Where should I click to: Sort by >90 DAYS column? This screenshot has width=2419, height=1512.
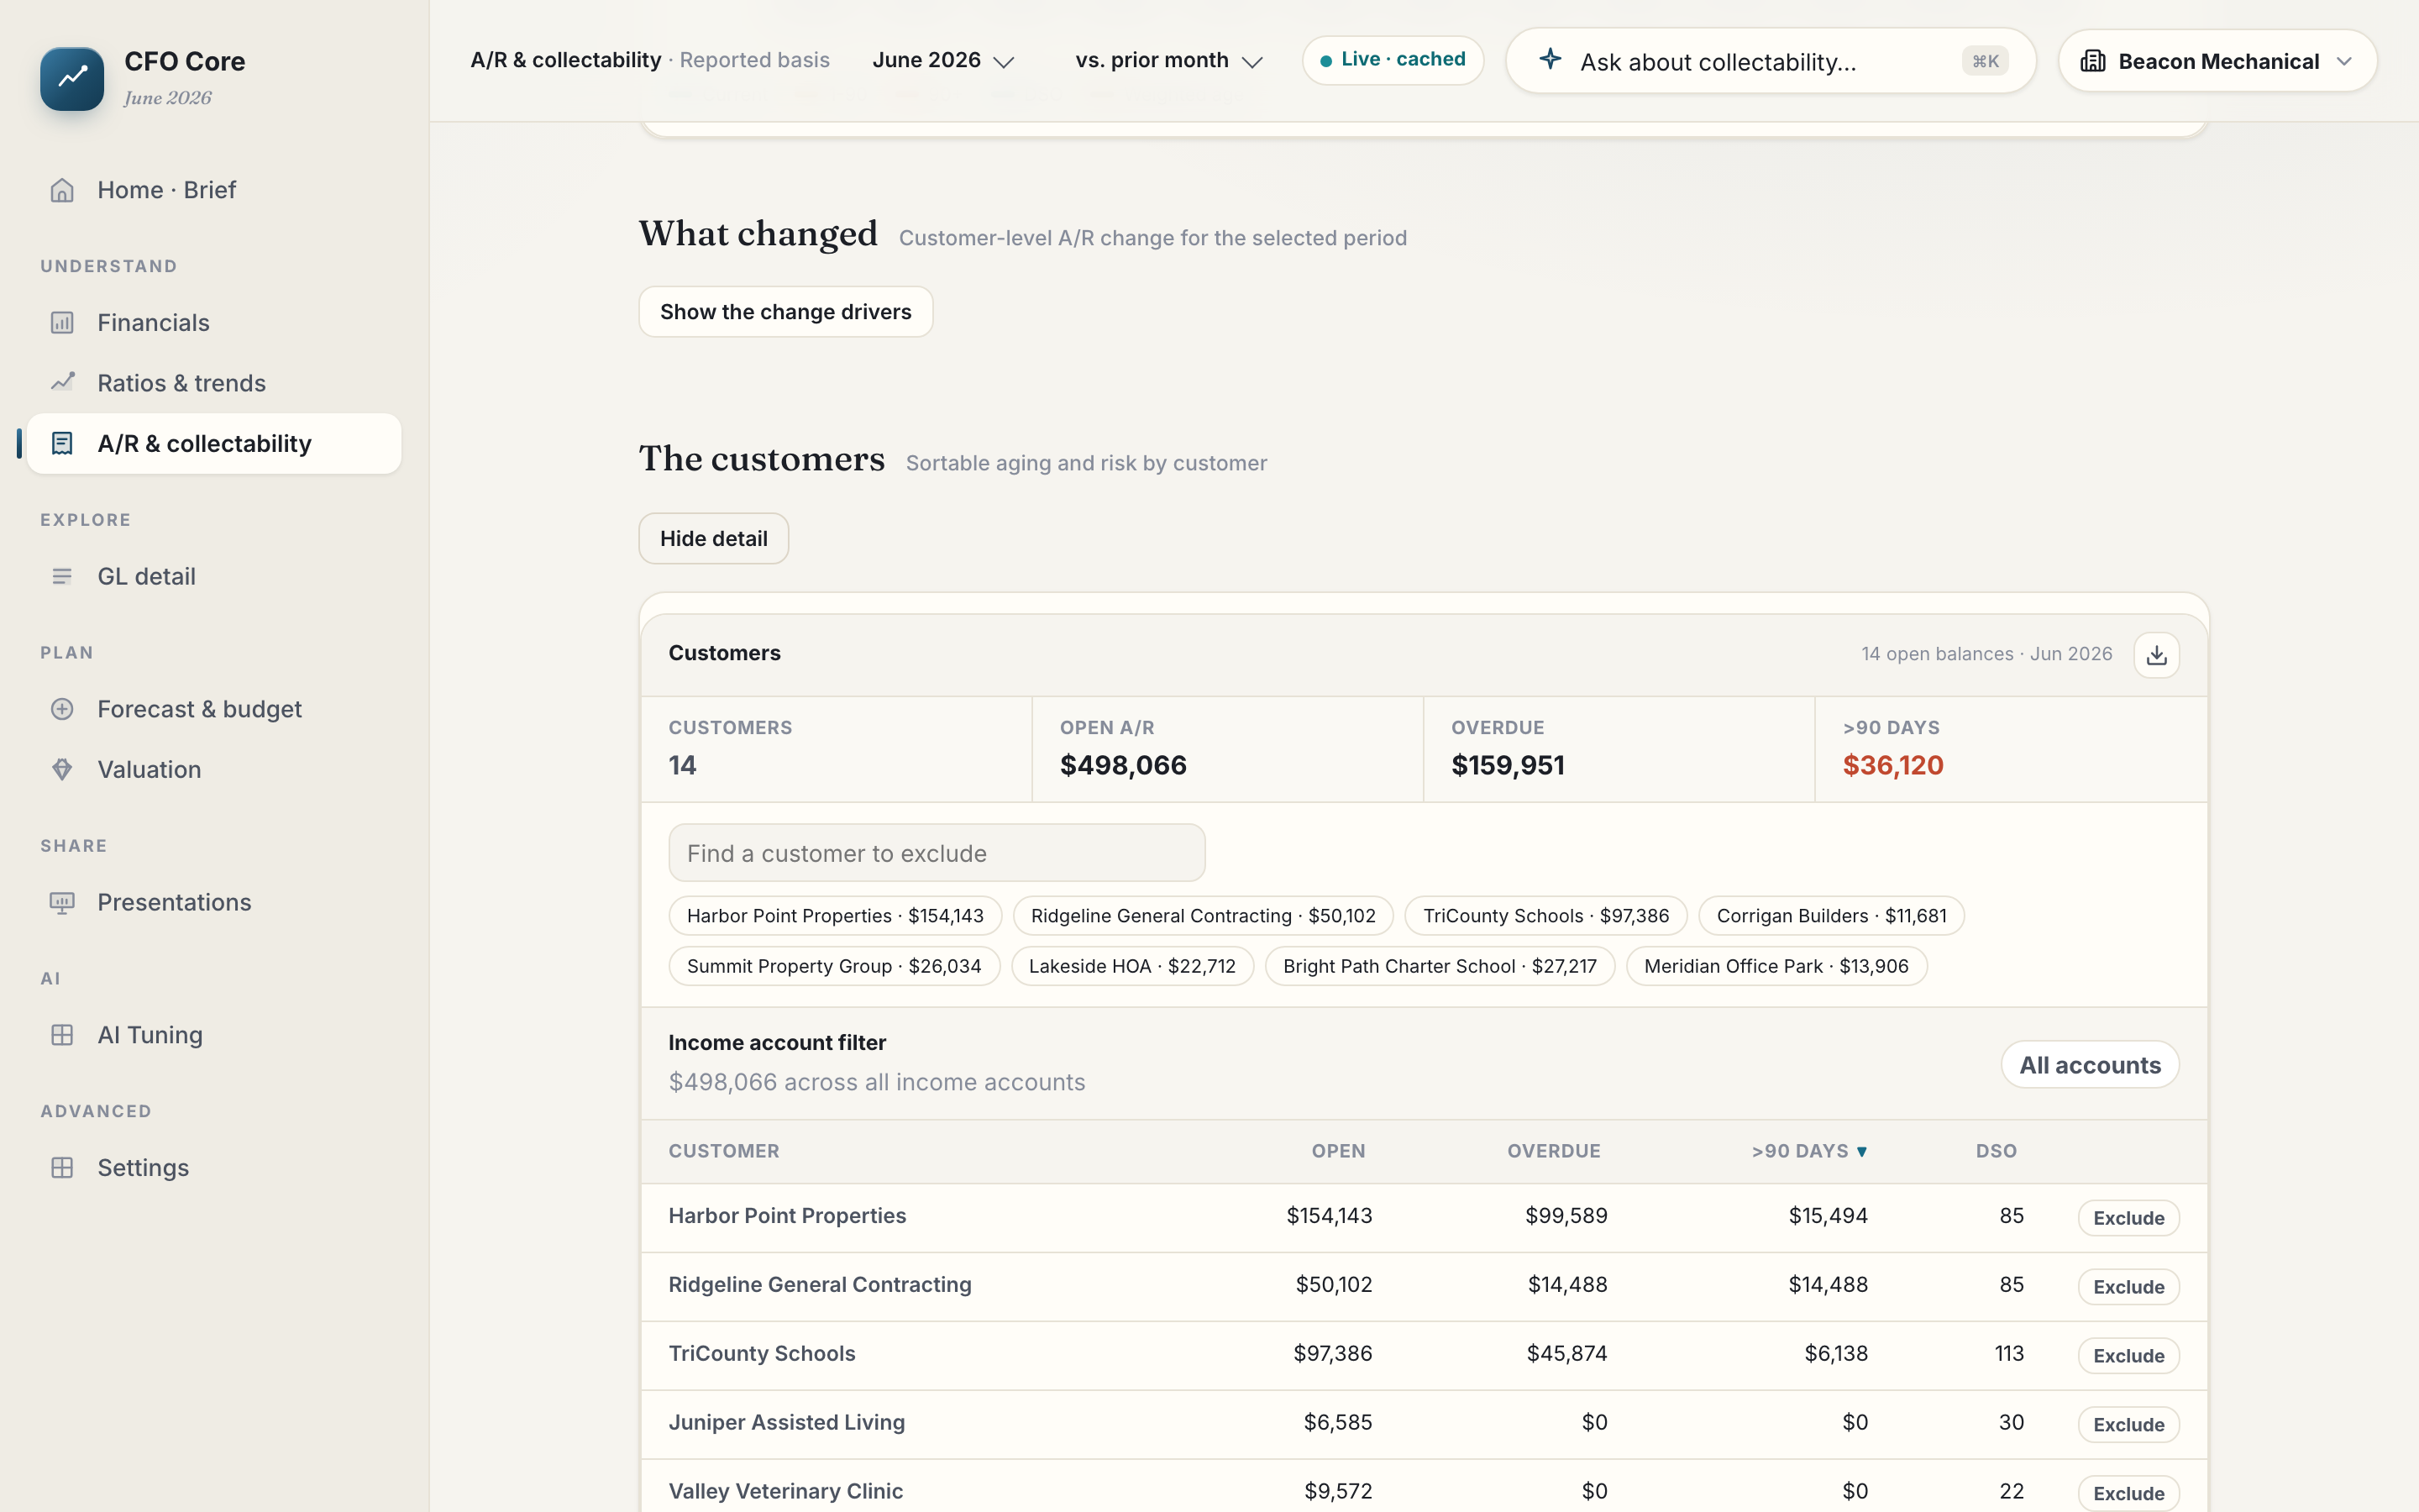coord(1809,1151)
